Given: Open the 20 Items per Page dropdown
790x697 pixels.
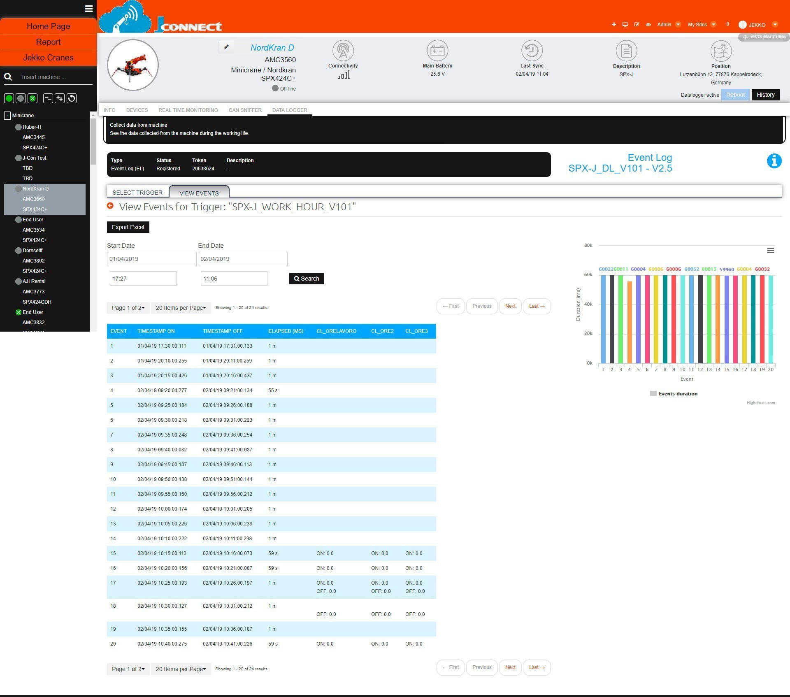Looking at the screenshot, I should point(181,308).
